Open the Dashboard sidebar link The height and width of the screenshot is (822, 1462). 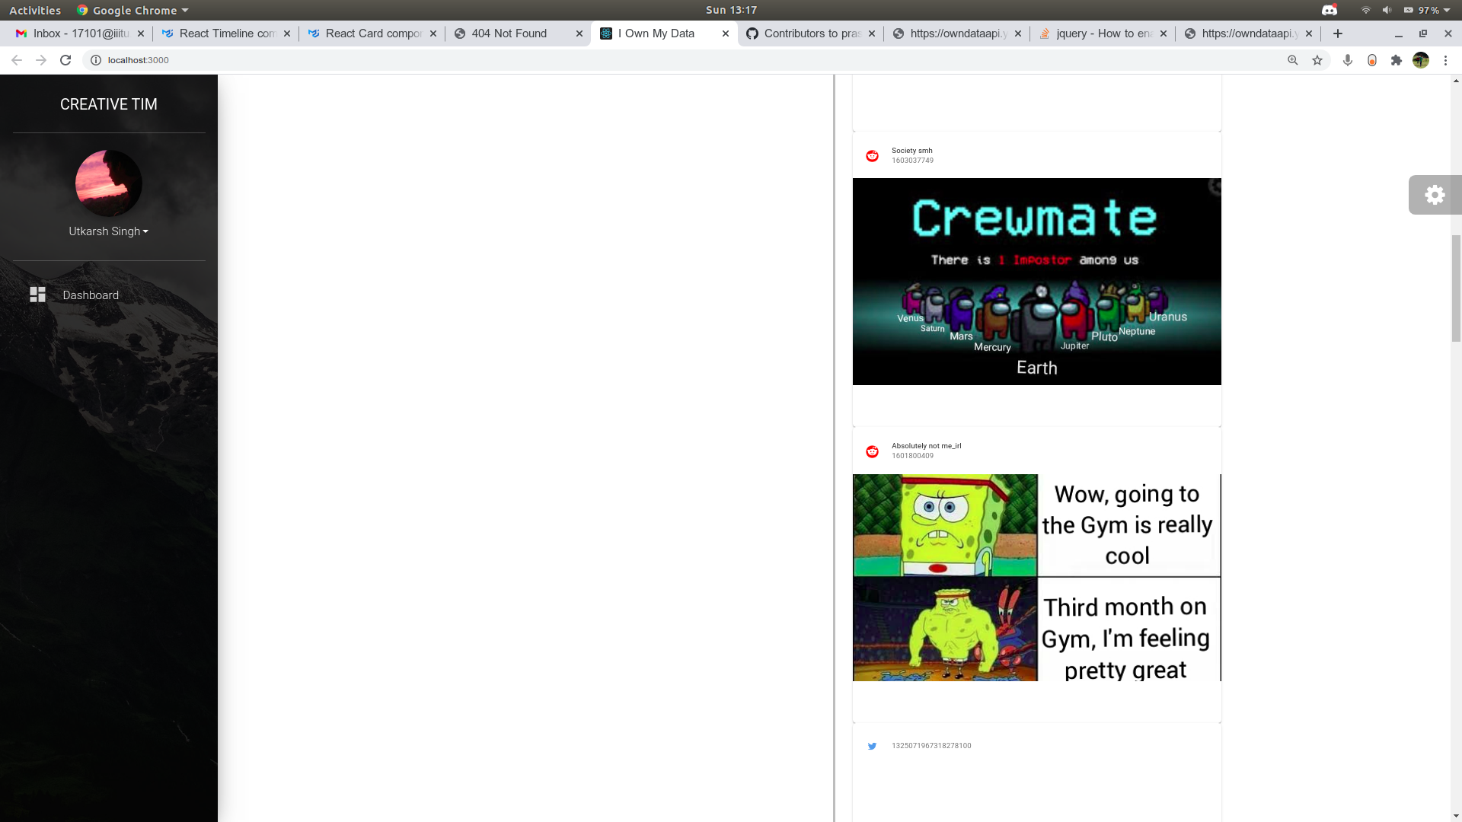pyautogui.click(x=91, y=295)
